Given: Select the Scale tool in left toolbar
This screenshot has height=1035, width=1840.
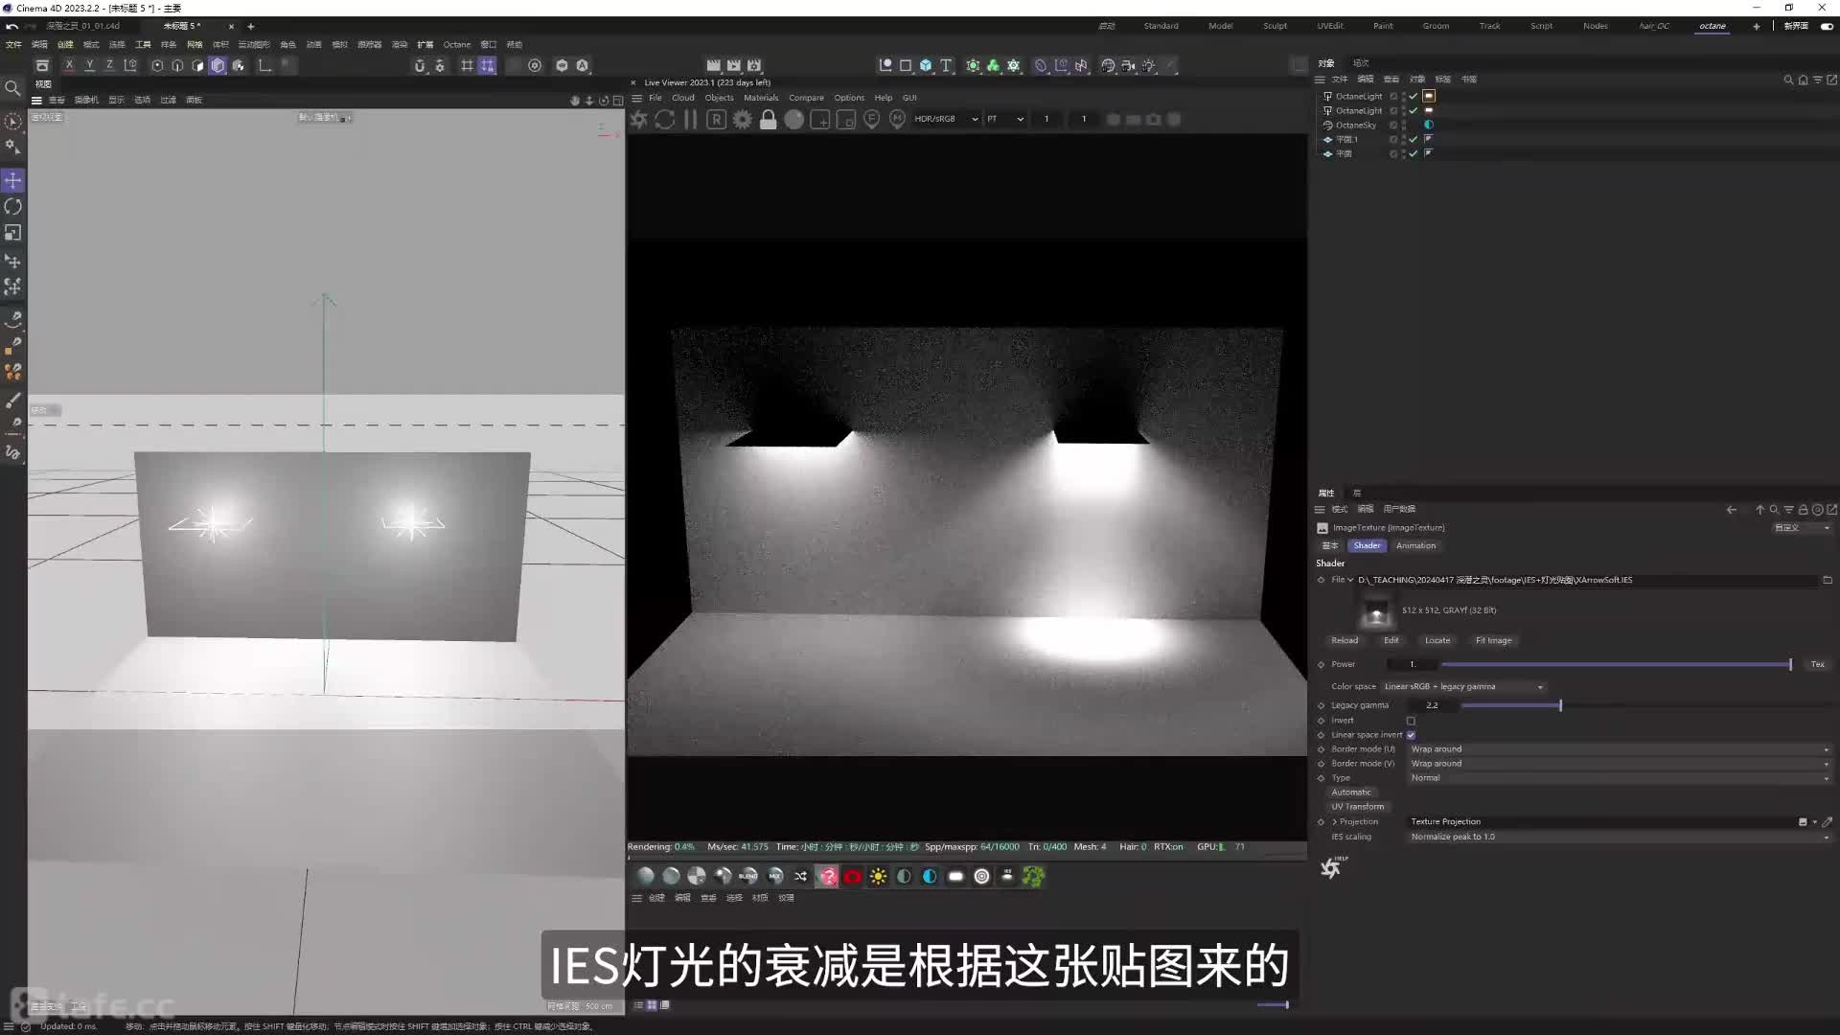Looking at the screenshot, I should pyautogui.click(x=12, y=233).
